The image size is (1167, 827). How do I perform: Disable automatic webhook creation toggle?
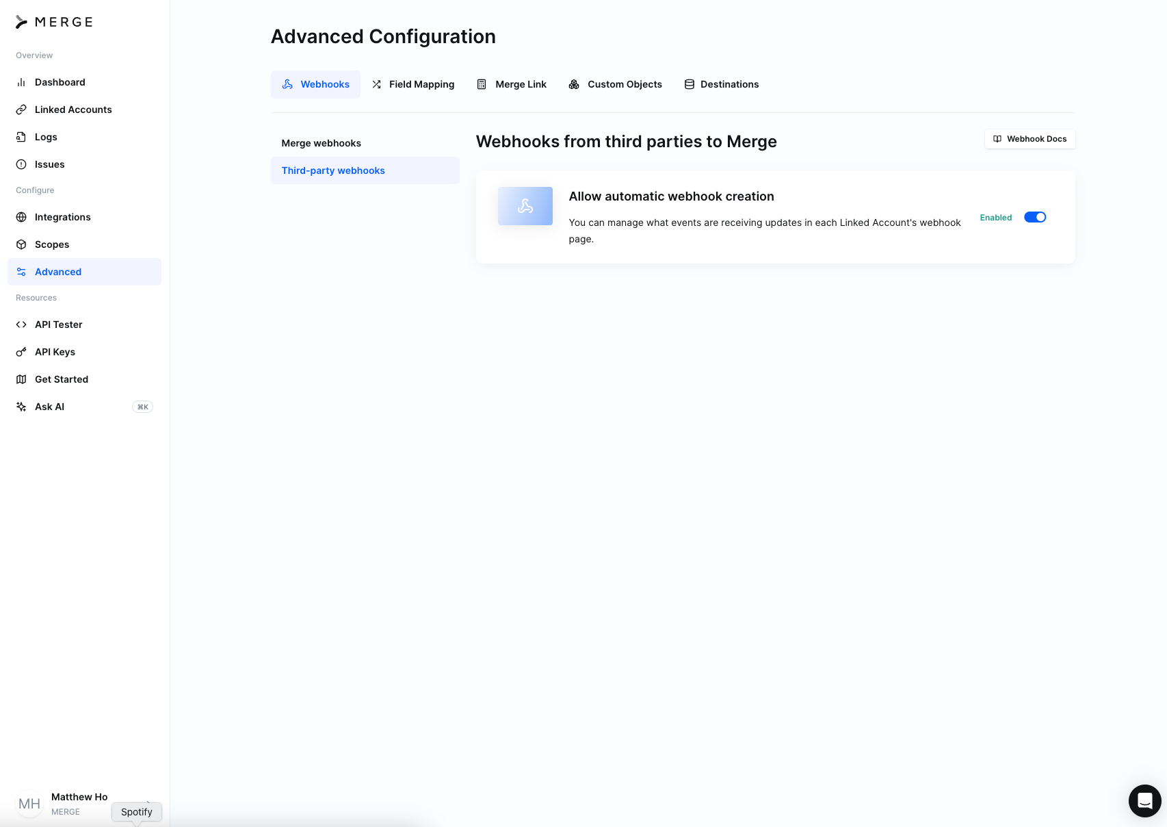coord(1035,217)
